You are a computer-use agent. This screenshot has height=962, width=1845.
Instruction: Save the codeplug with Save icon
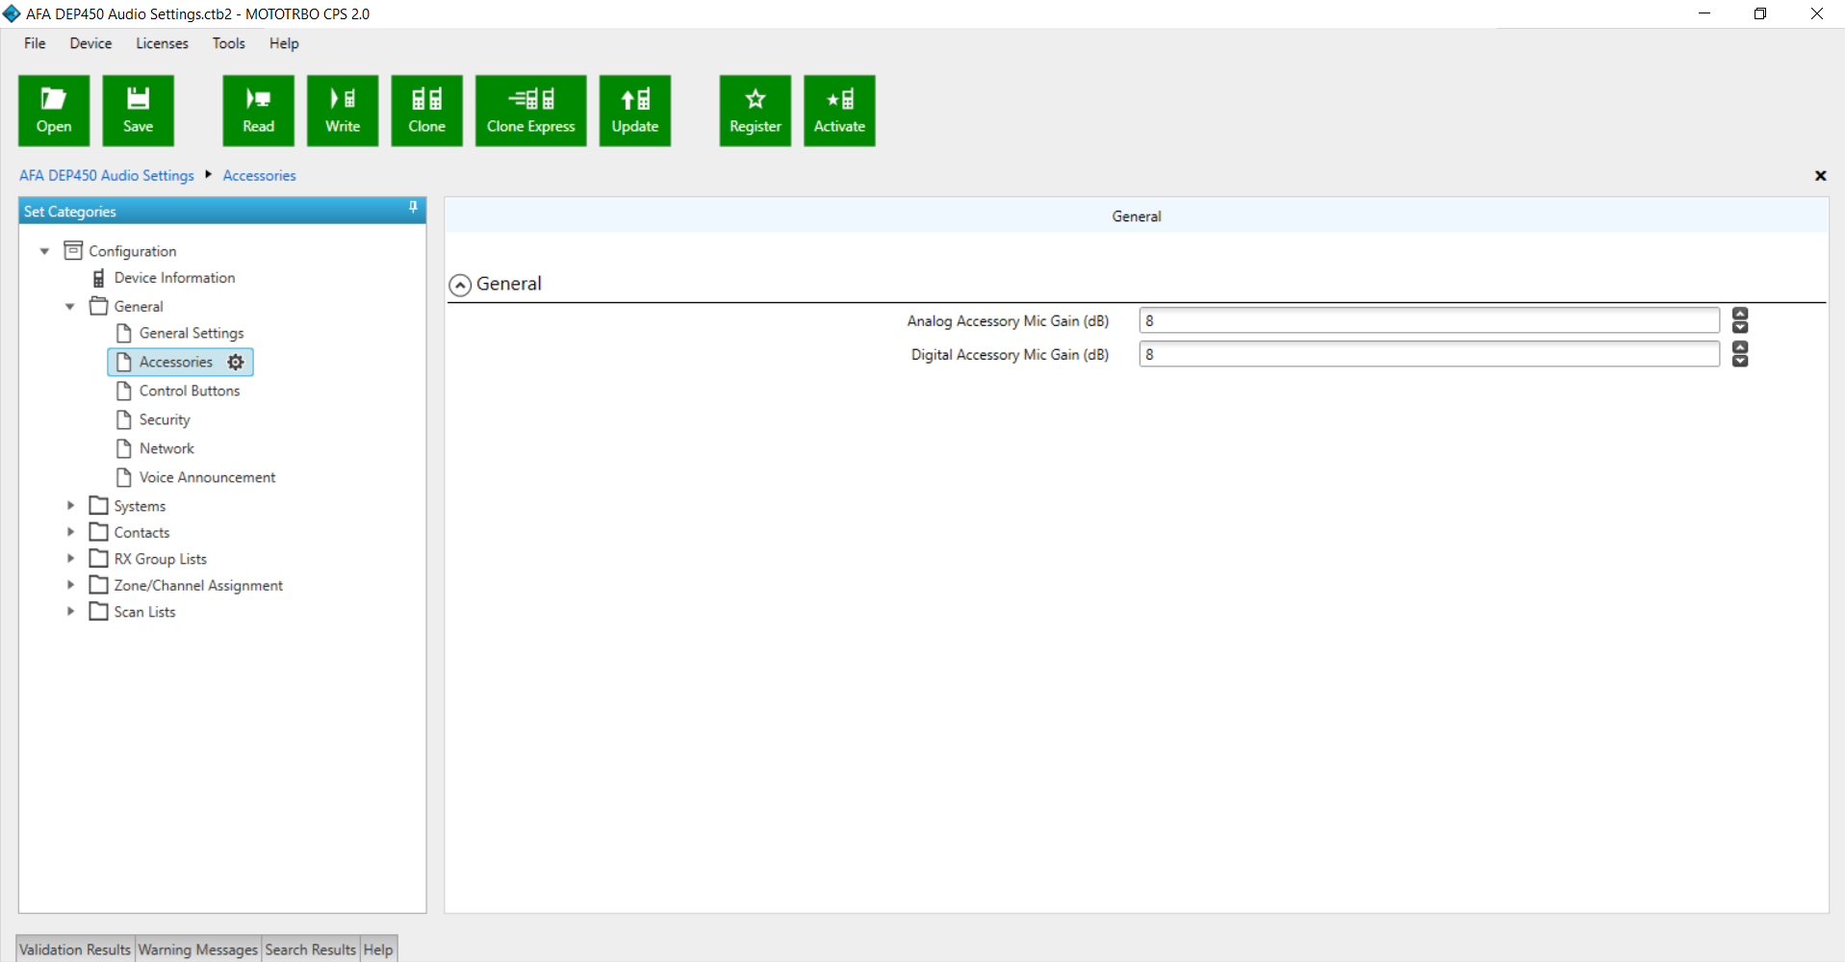click(x=138, y=111)
